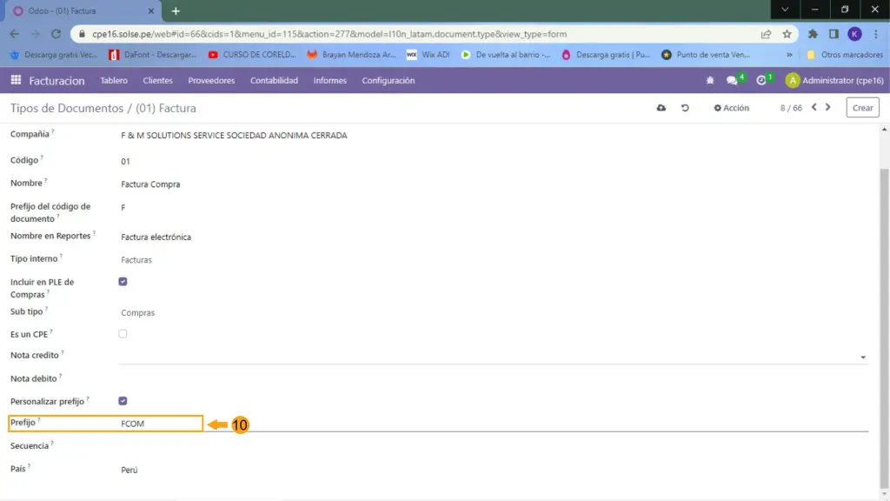Image resolution: width=890 pixels, height=501 pixels.
Task: Open the Configuración menu
Action: [x=389, y=81]
